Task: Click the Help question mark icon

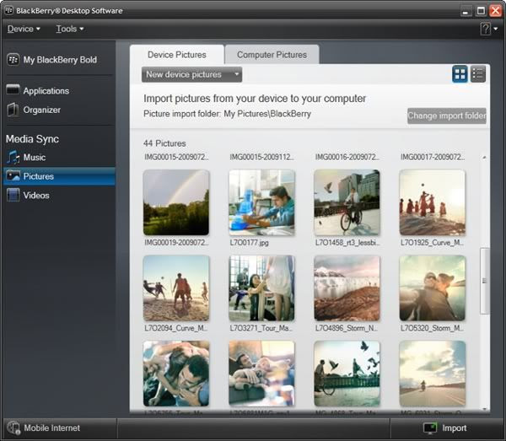Action: click(486, 29)
